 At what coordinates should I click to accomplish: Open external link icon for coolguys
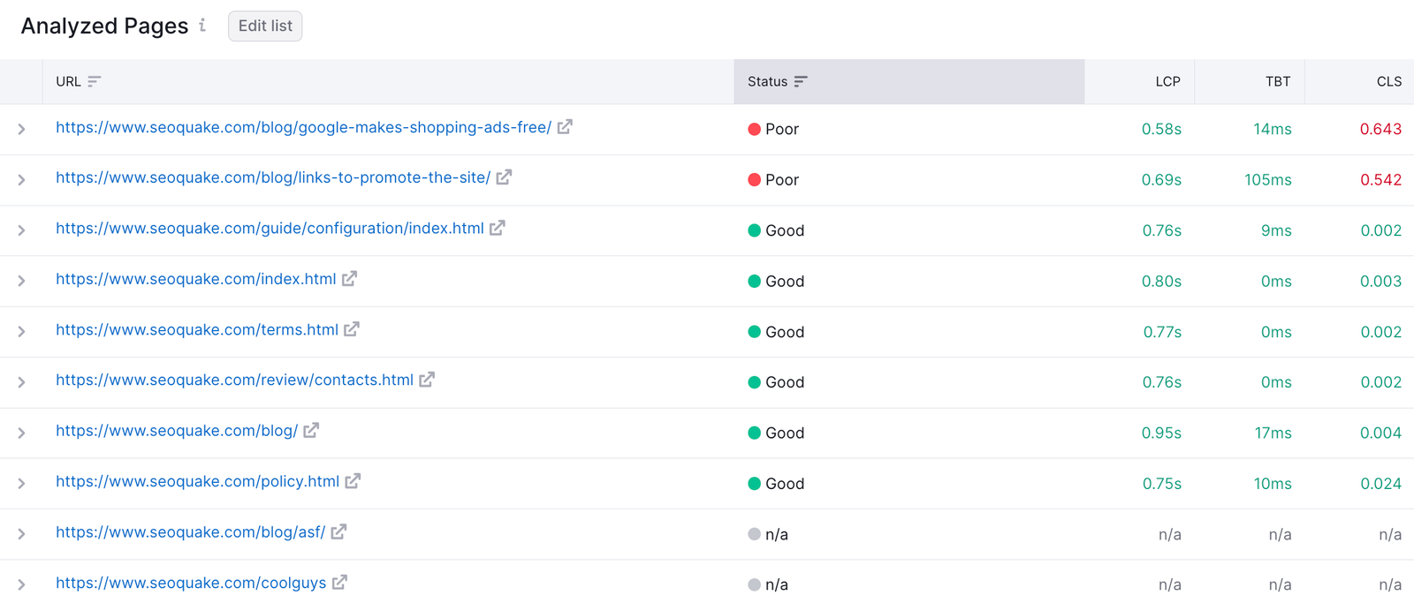tap(339, 583)
